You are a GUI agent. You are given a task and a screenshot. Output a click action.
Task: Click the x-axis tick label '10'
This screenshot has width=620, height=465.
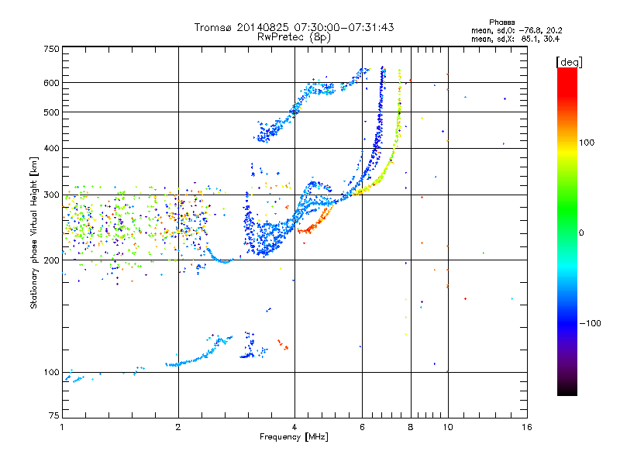(x=448, y=427)
